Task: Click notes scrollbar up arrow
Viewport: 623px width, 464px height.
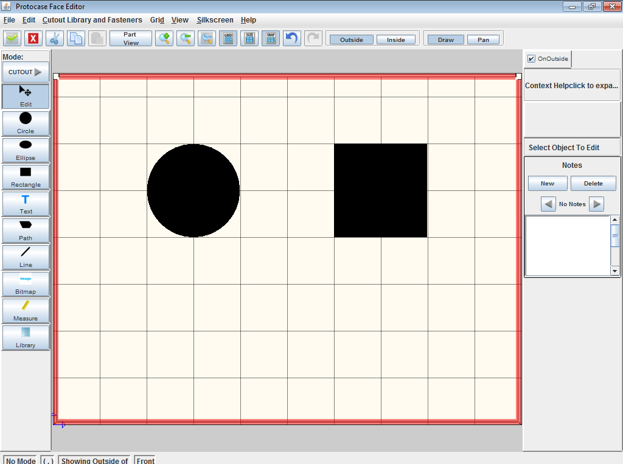Action: coord(614,220)
